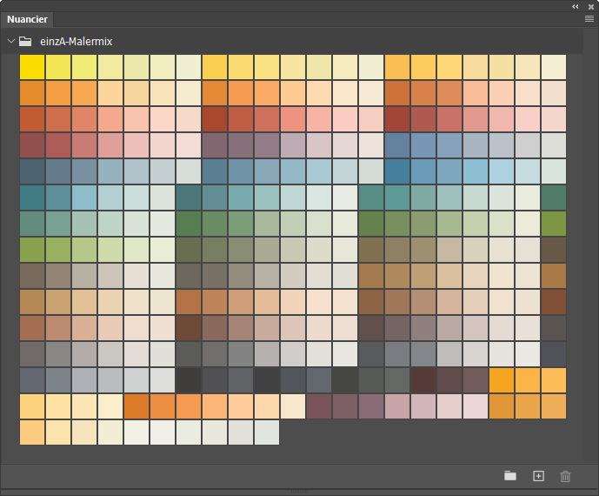Create a new swatch group
The image size is (599, 496).
point(510,476)
